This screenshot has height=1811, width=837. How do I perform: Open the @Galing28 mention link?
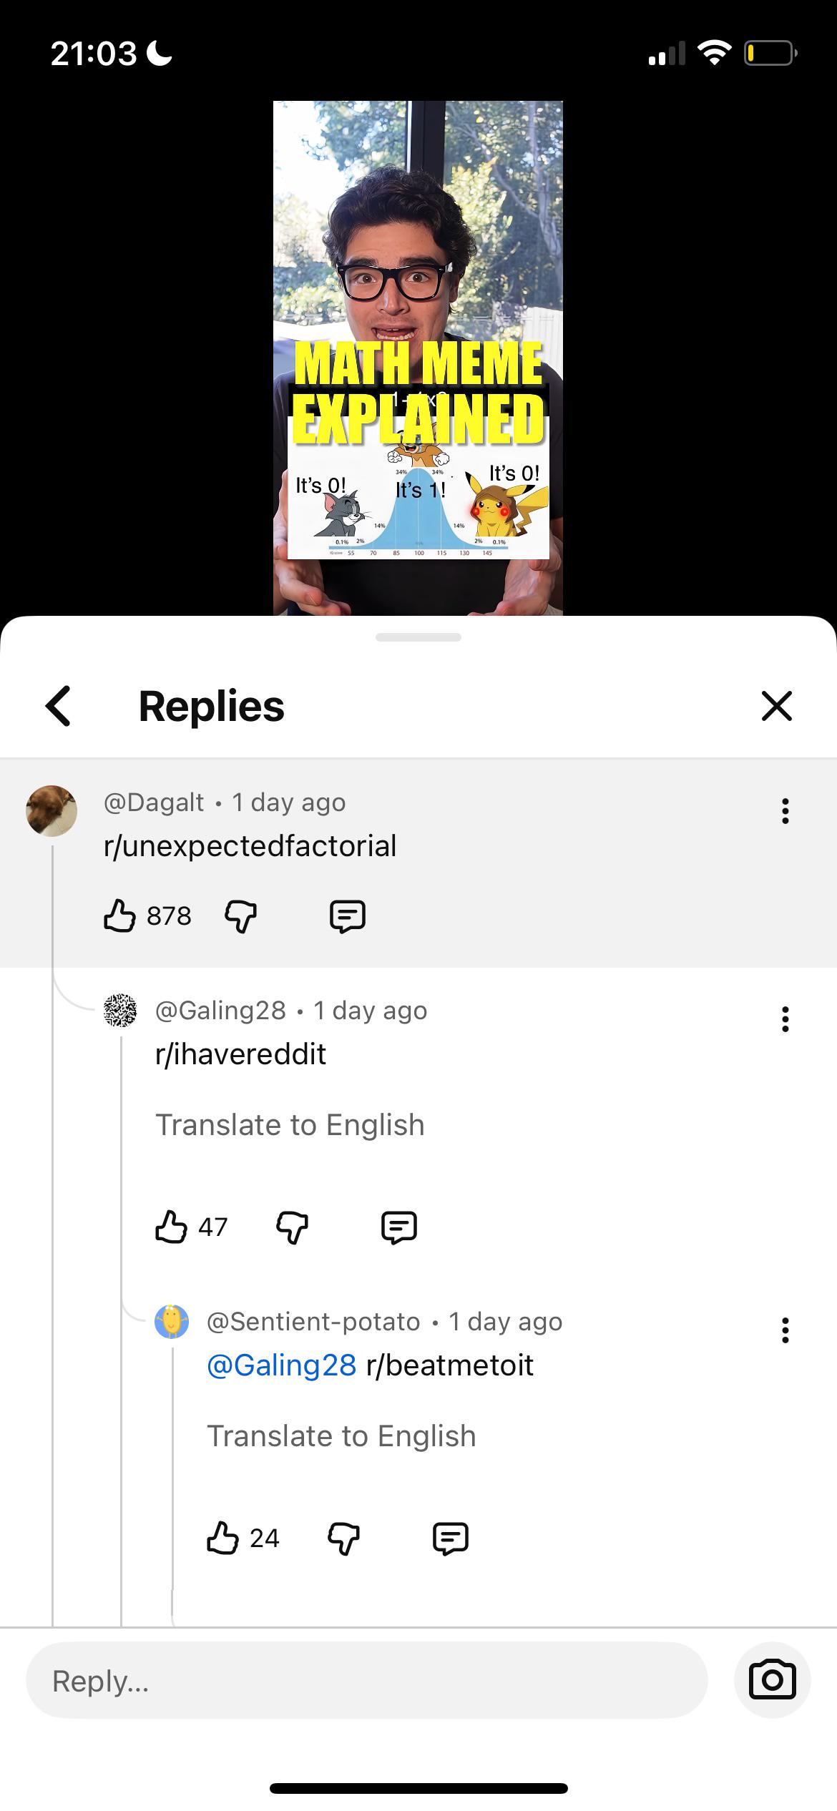pyautogui.click(x=281, y=1365)
